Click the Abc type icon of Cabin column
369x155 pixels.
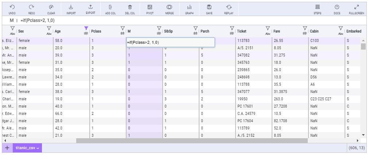pos(341,34)
